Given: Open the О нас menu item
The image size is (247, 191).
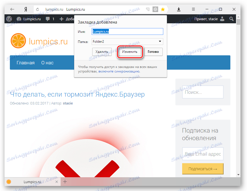Looking at the screenshot, I should tap(47, 63).
